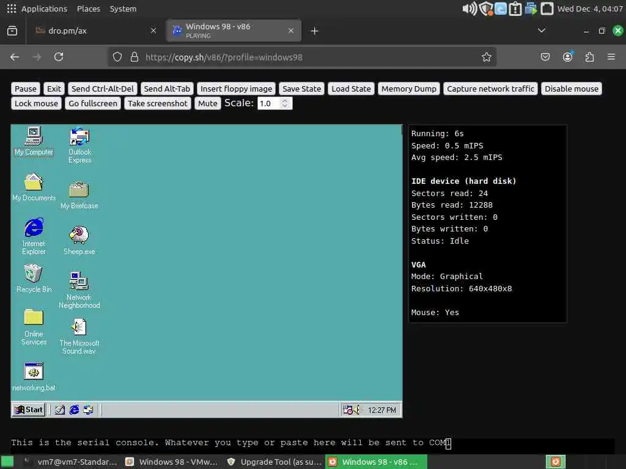The height and width of the screenshot is (469, 626).
Task: Pause the emulator
Action: 26,89
